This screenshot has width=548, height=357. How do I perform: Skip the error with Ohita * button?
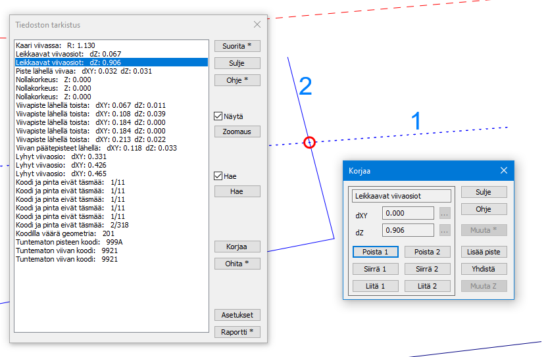237,264
